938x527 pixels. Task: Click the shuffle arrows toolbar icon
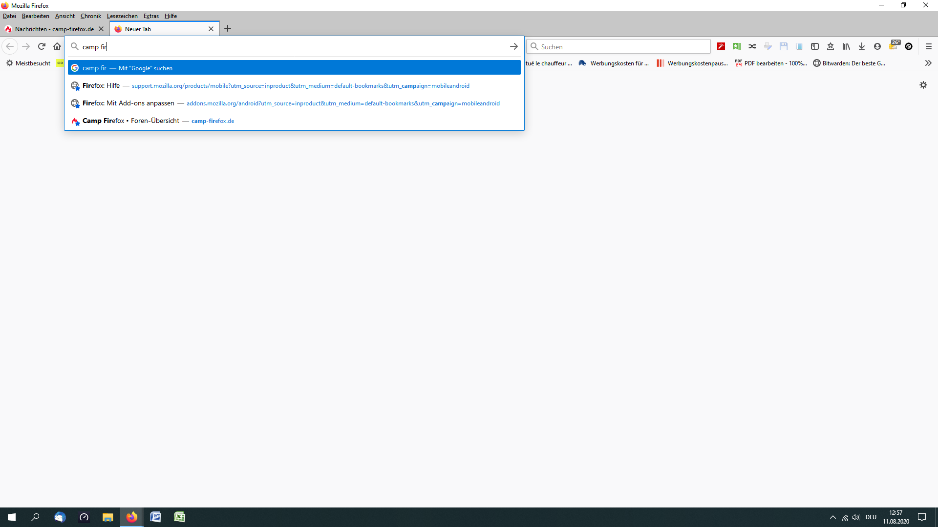pos(752,46)
